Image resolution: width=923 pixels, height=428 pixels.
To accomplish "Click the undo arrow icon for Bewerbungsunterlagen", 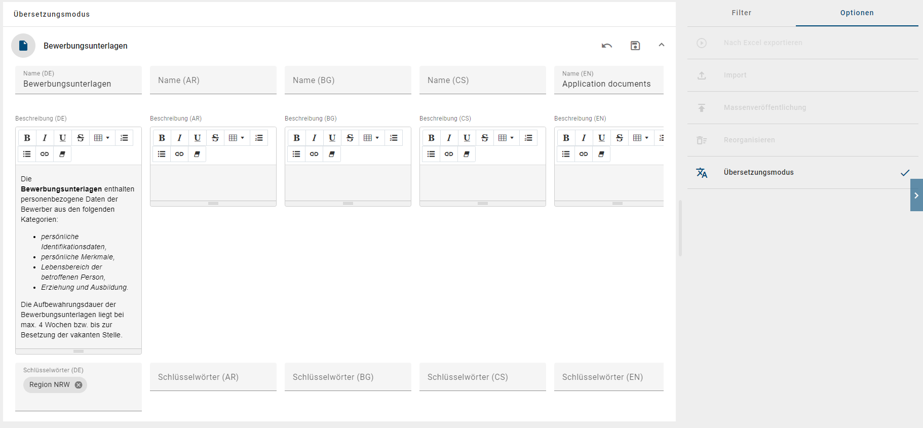I will [606, 46].
